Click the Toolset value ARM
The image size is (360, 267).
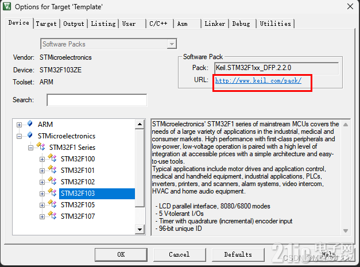click(x=47, y=82)
